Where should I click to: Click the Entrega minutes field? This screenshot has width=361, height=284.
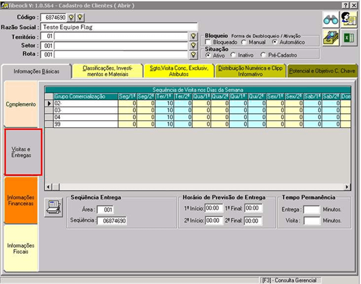[x=312, y=210]
